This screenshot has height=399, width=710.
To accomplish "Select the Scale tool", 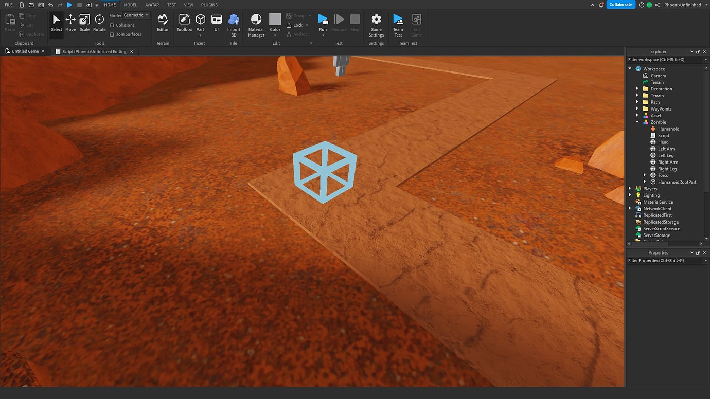I will (84, 23).
